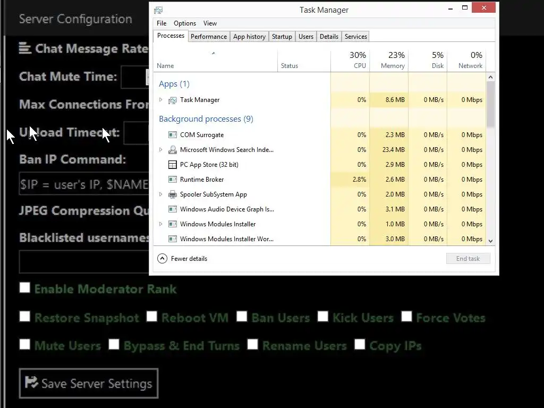The image size is (544, 408).
Task: Sort by the Network column header
Action: (466, 61)
